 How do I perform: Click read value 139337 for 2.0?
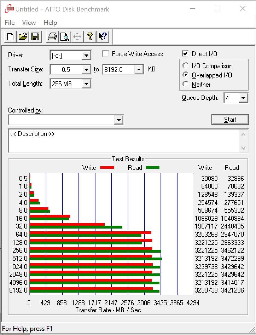coord(234,195)
